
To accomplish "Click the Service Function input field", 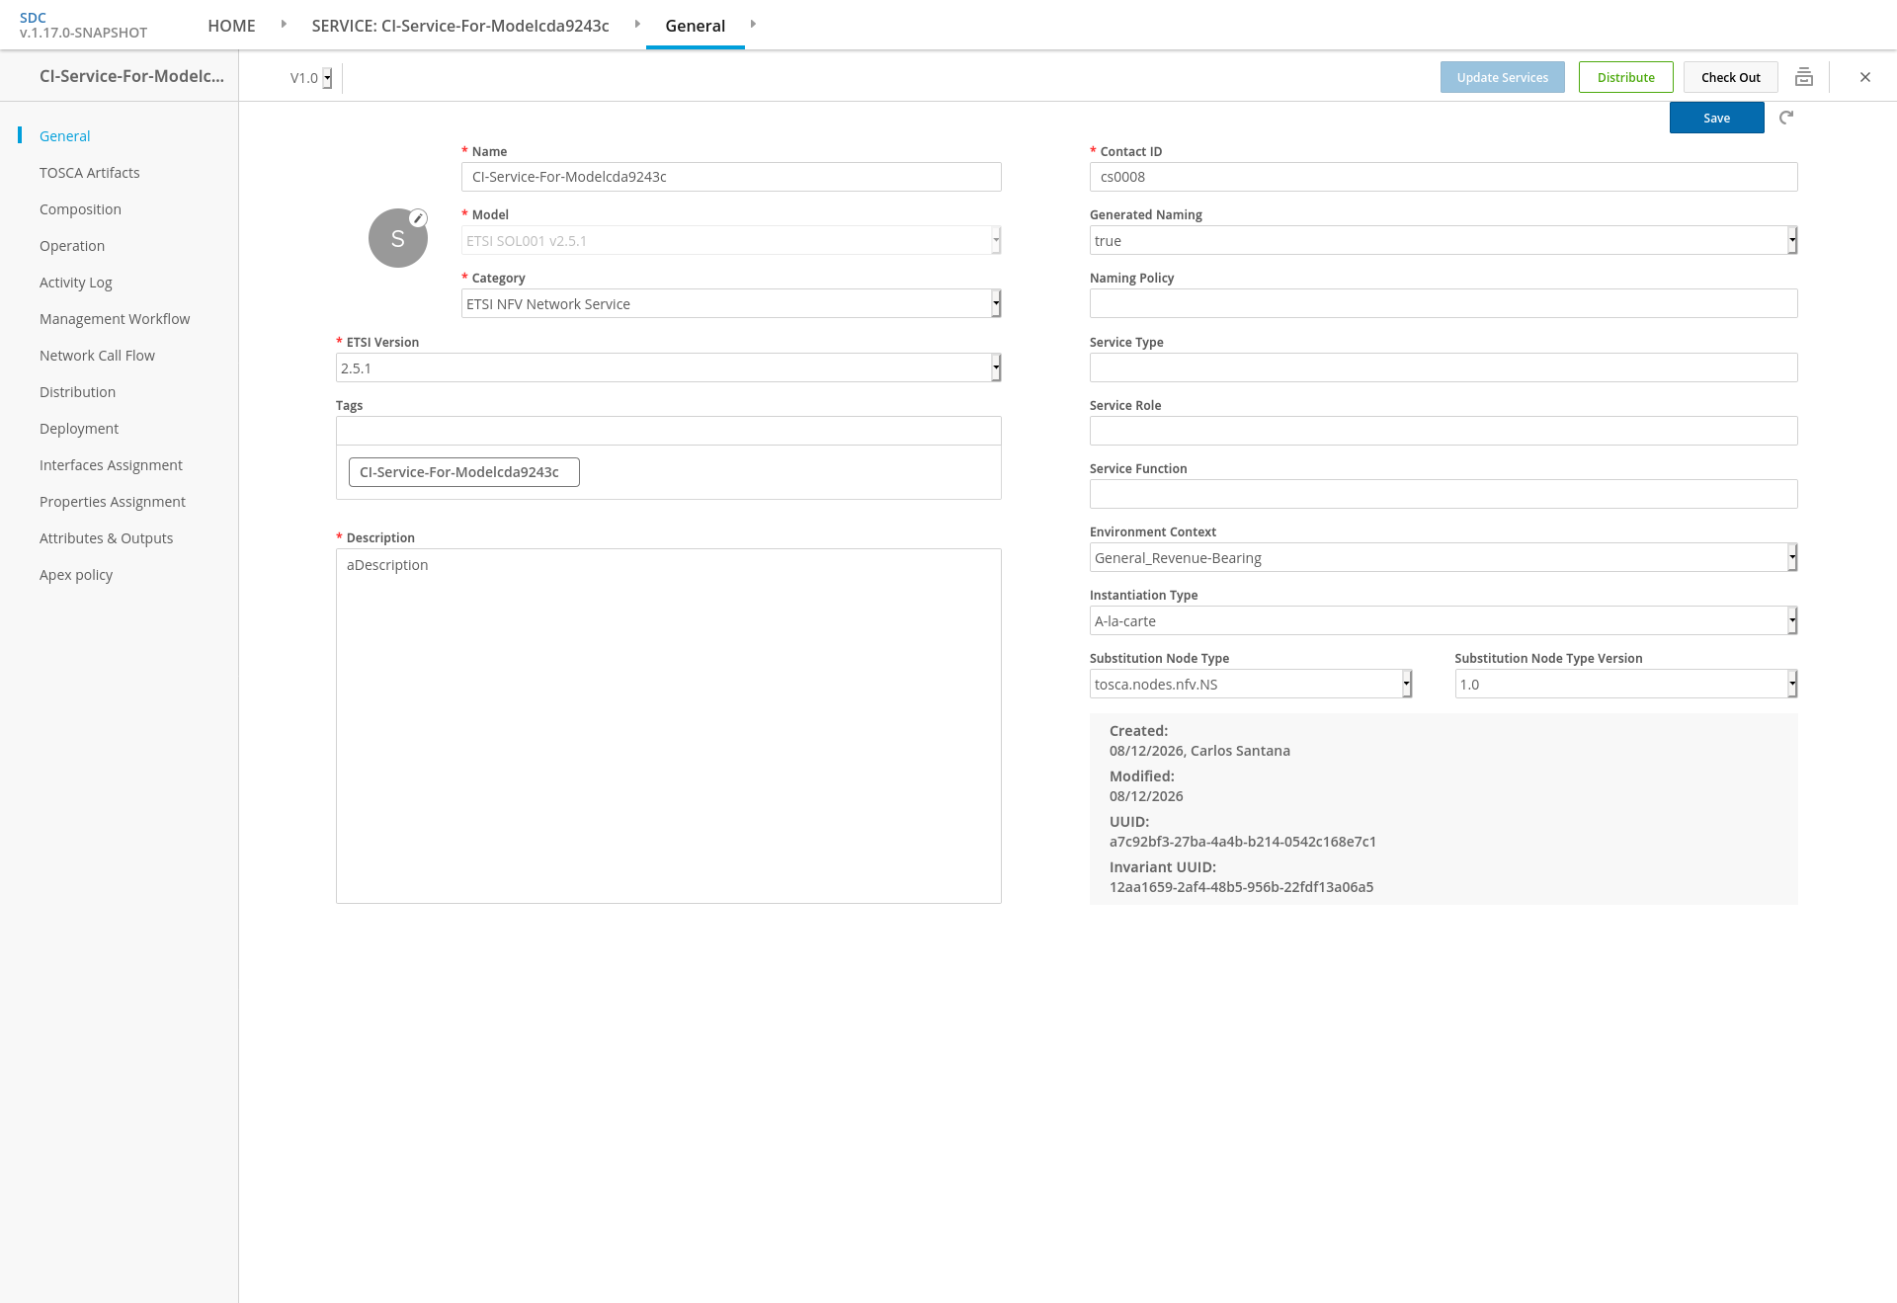I will coord(1443,494).
